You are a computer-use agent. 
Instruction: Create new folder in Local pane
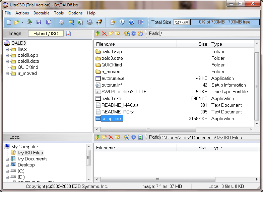pos(104,137)
